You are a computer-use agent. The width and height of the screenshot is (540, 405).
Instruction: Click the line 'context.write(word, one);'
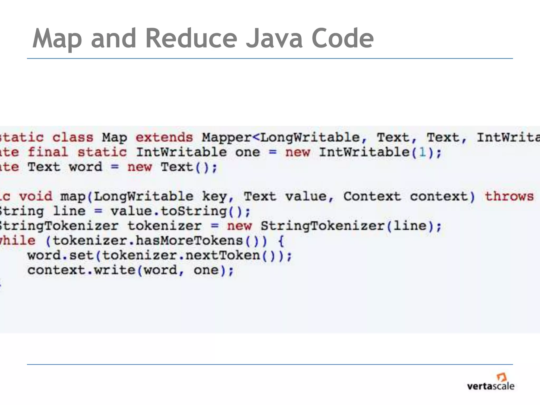pos(131,271)
